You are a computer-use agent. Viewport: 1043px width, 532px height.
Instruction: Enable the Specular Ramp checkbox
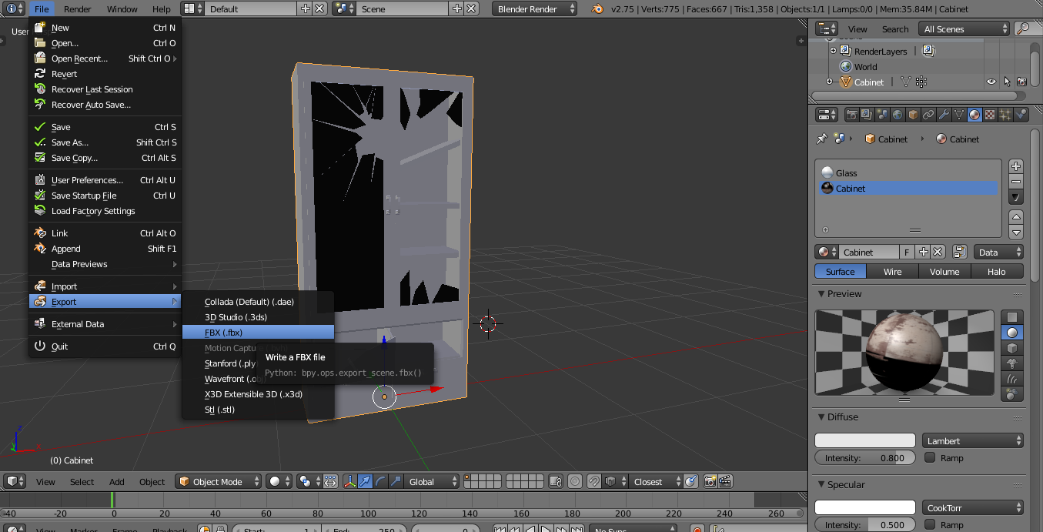930,524
